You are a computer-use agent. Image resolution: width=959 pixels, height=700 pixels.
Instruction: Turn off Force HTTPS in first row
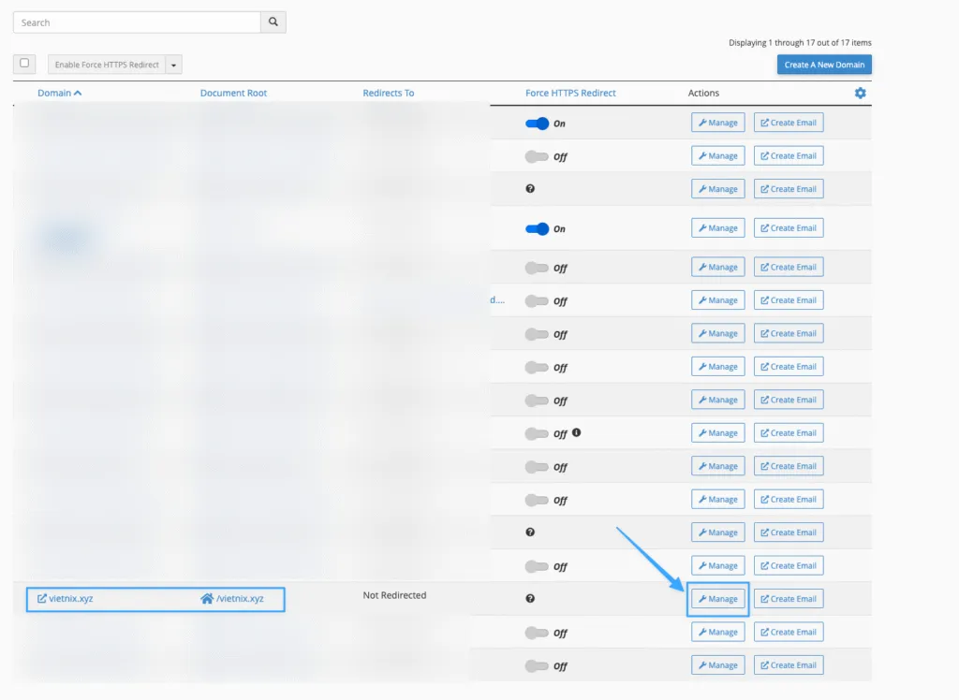tap(537, 124)
